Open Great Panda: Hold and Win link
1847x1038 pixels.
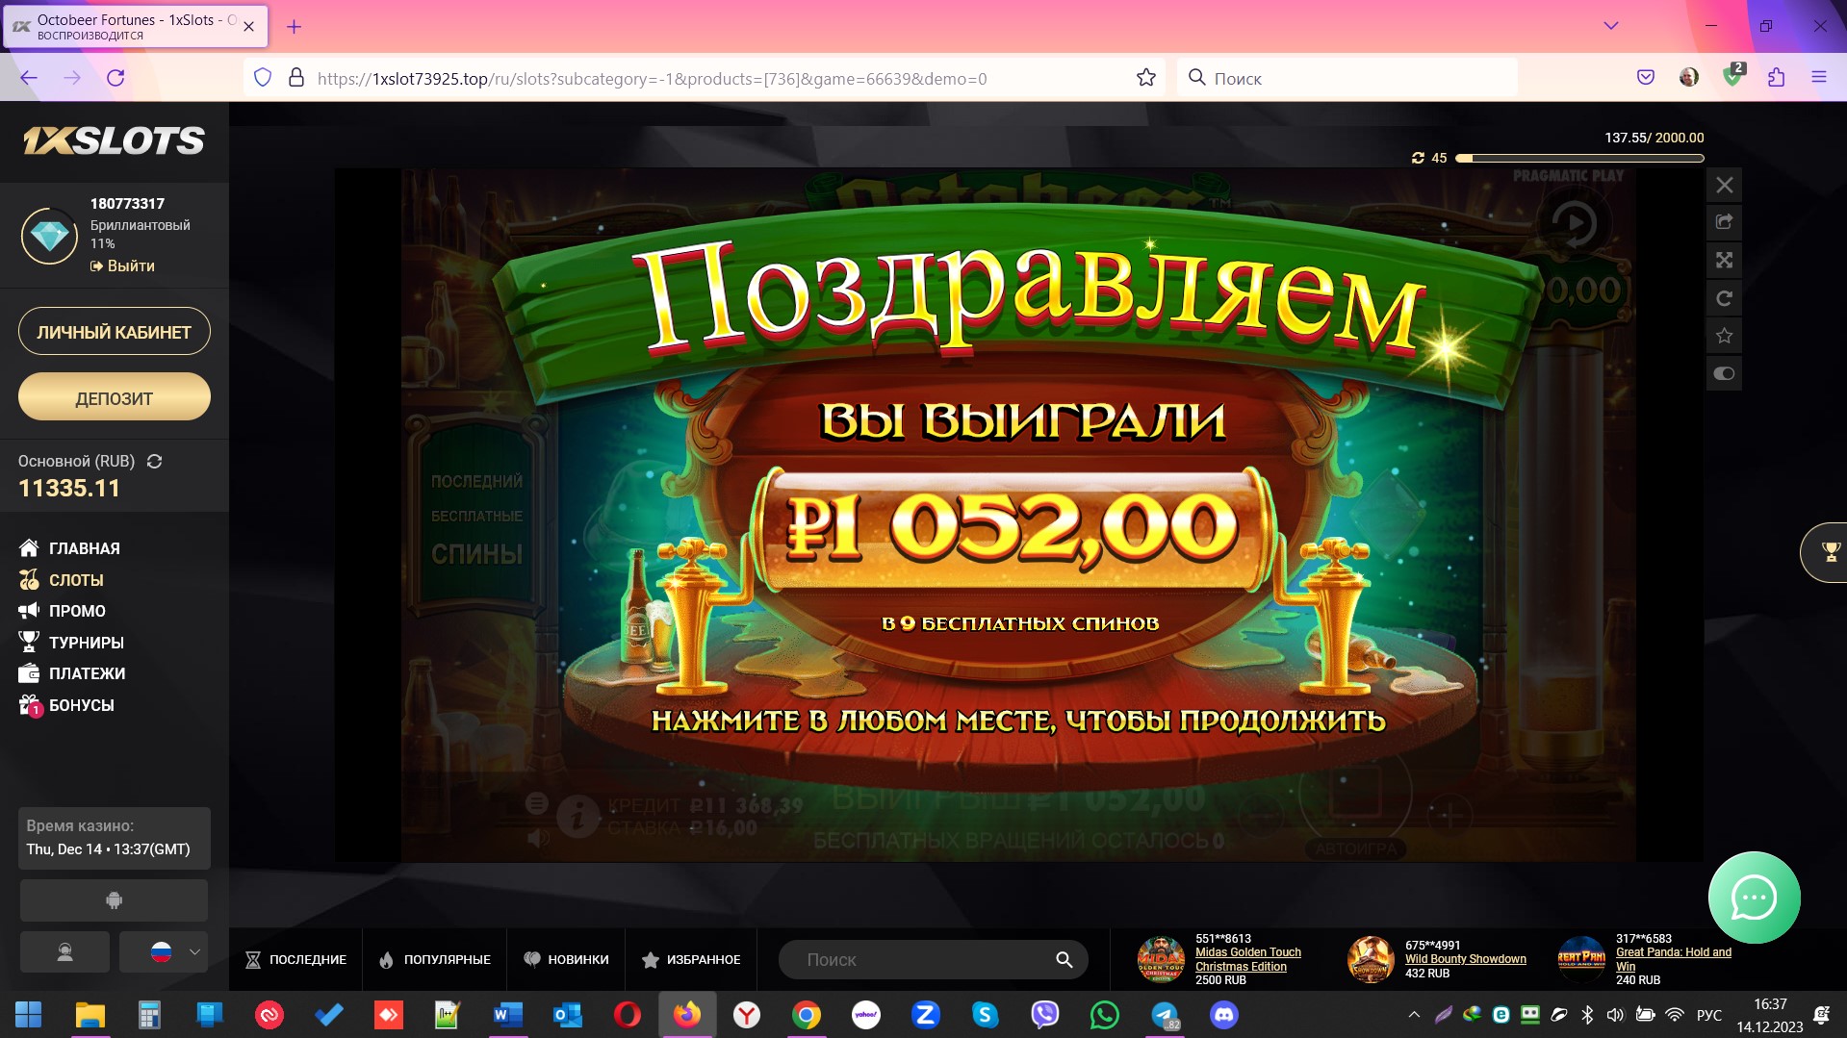(x=1674, y=959)
